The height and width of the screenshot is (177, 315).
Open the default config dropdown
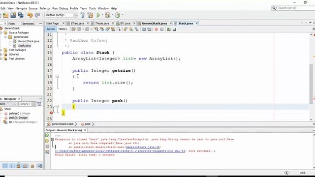(75, 15)
